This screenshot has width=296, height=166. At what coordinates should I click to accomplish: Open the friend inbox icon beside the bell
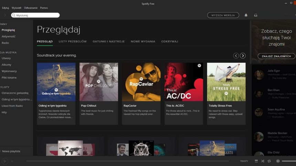tap(255, 15)
